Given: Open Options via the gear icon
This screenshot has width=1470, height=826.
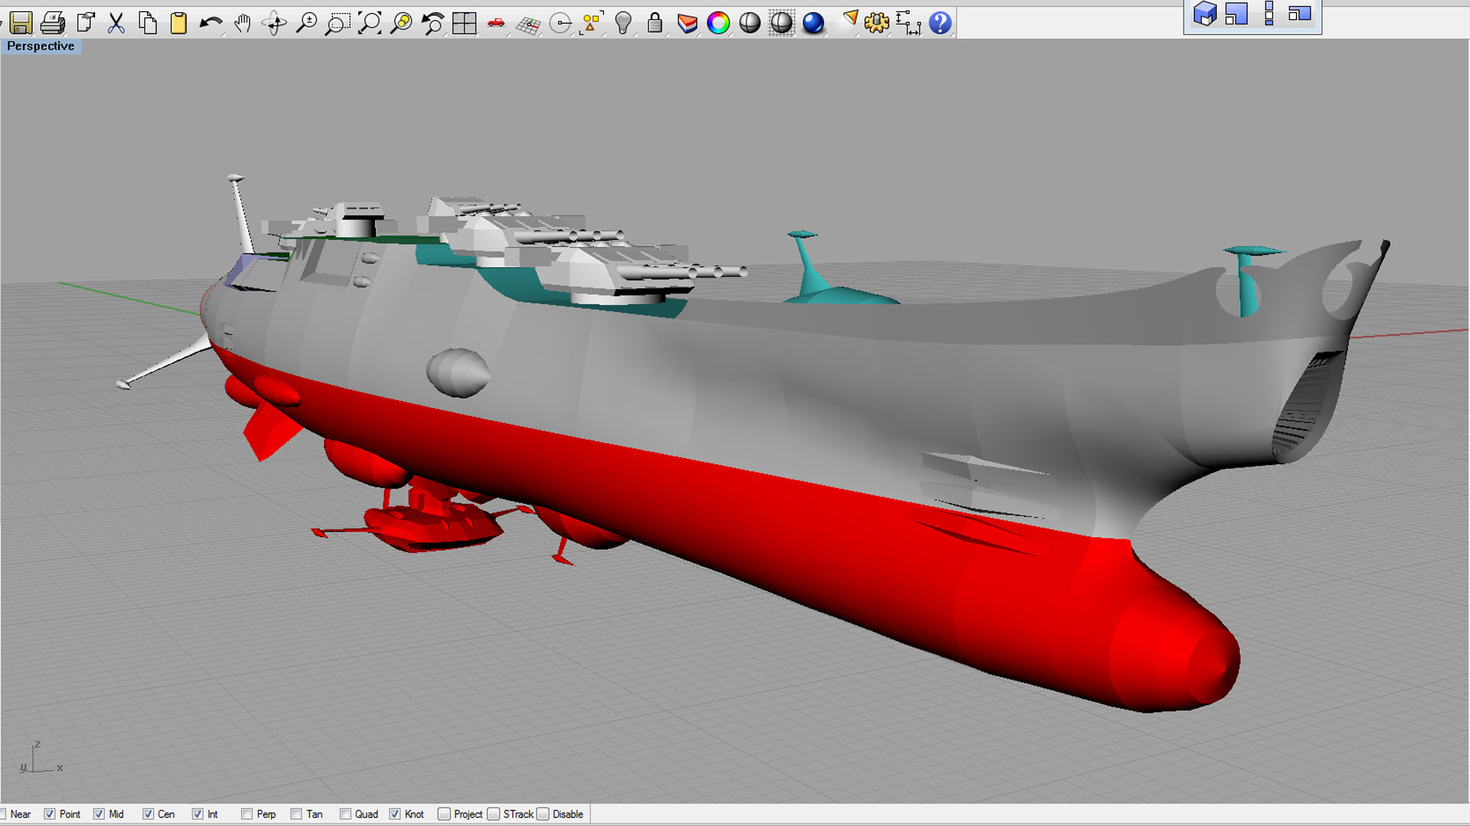Looking at the screenshot, I should [877, 23].
